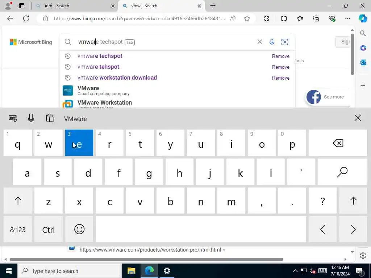371x278 pixels.
Task: Add a sidebar app with plus
Action: coord(363,85)
